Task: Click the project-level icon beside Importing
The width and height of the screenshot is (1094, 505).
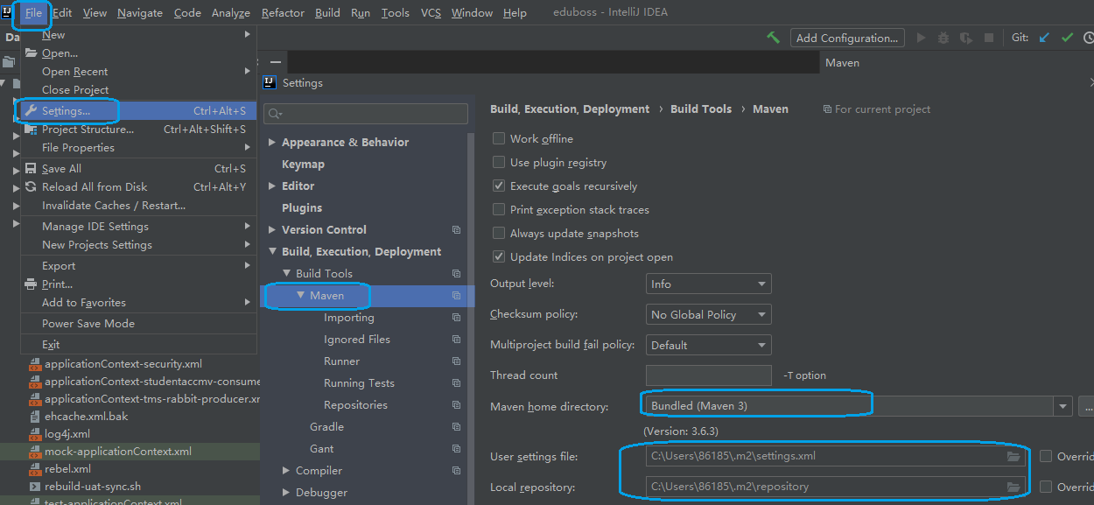Action: pyautogui.click(x=456, y=318)
